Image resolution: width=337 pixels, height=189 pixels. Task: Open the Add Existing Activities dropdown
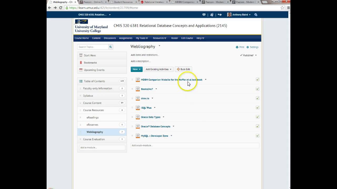pyautogui.click(x=158, y=69)
